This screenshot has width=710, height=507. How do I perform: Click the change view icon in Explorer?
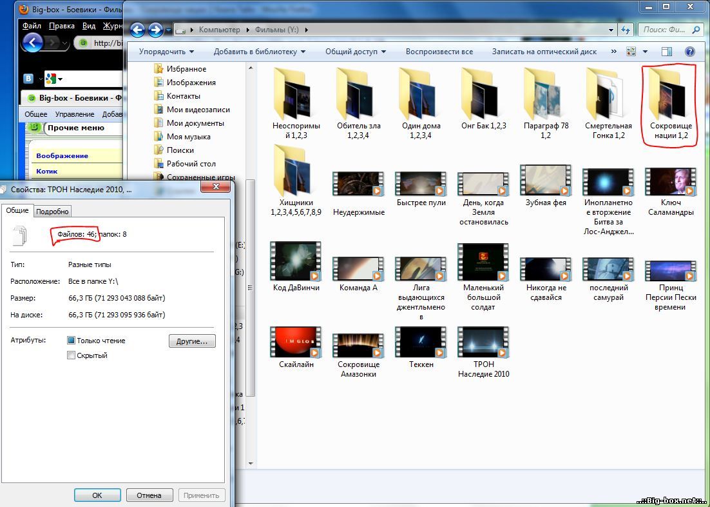[x=631, y=52]
